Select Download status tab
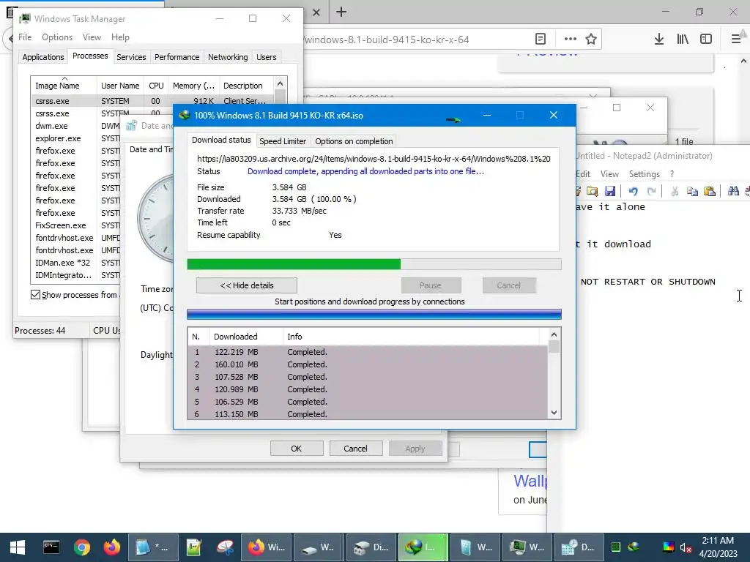Image resolution: width=750 pixels, height=562 pixels. tap(221, 140)
